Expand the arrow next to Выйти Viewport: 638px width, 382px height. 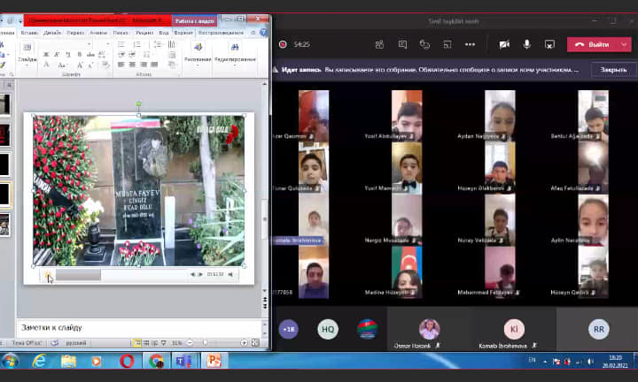point(625,44)
